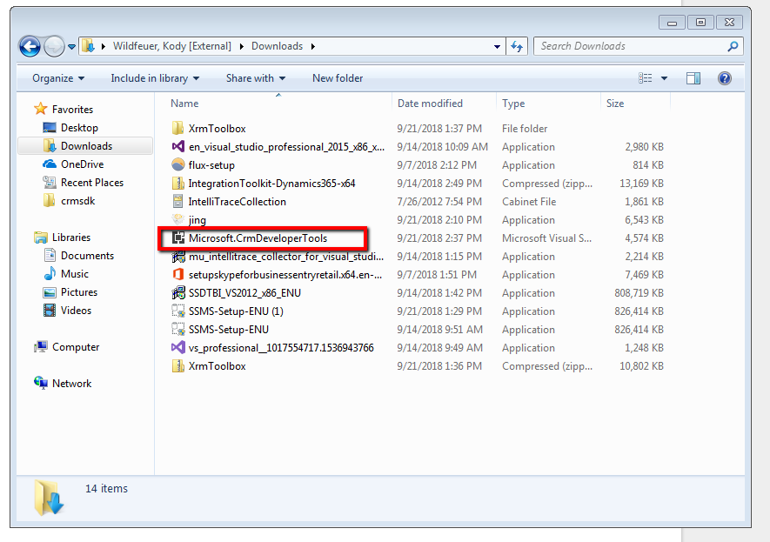Select the SSMS-Setup-ENU file name
Viewport: 770px width, 542px height.
tap(228, 330)
